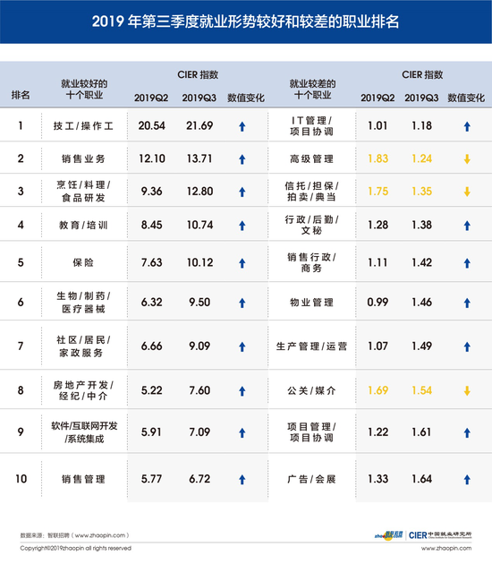The width and height of the screenshot is (492, 564).
Task: Select the yellow value 1.75
Action: pyautogui.click(x=378, y=192)
